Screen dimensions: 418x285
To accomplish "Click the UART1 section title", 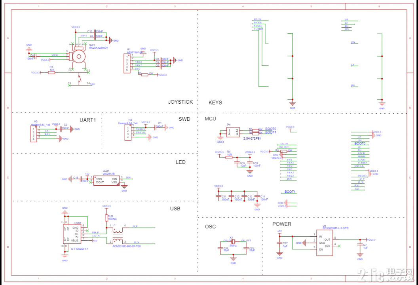I will [x=87, y=120].
